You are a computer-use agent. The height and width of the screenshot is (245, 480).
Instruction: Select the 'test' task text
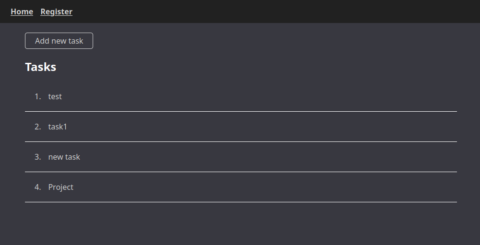[x=55, y=96]
